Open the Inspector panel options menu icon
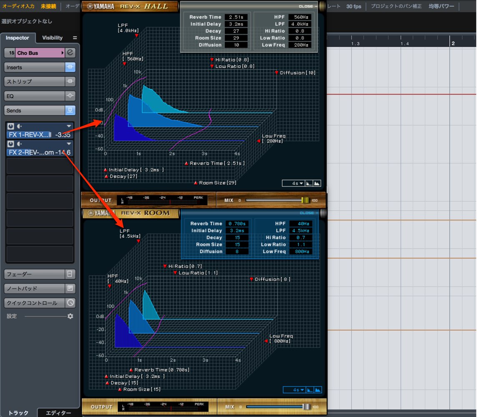Image resolution: width=477 pixels, height=417 pixels. [x=75, y=38]
